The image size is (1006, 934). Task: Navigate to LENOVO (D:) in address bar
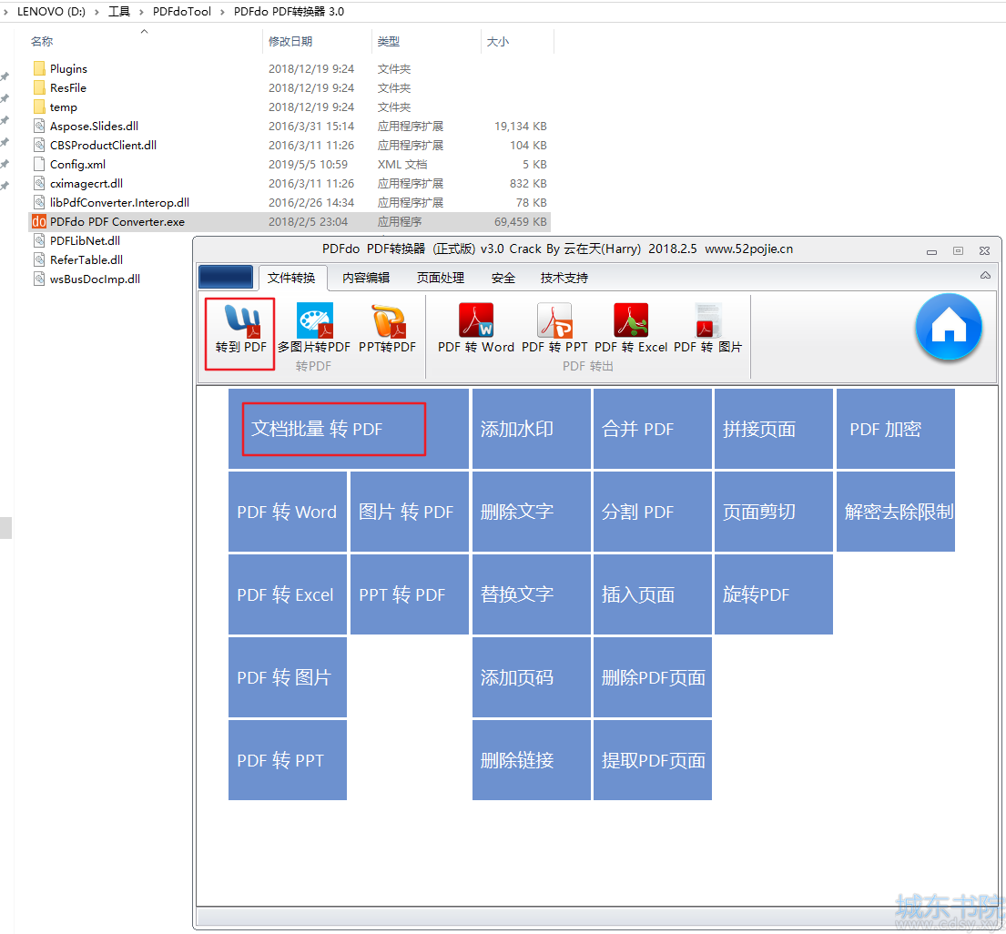coord(51,12)
